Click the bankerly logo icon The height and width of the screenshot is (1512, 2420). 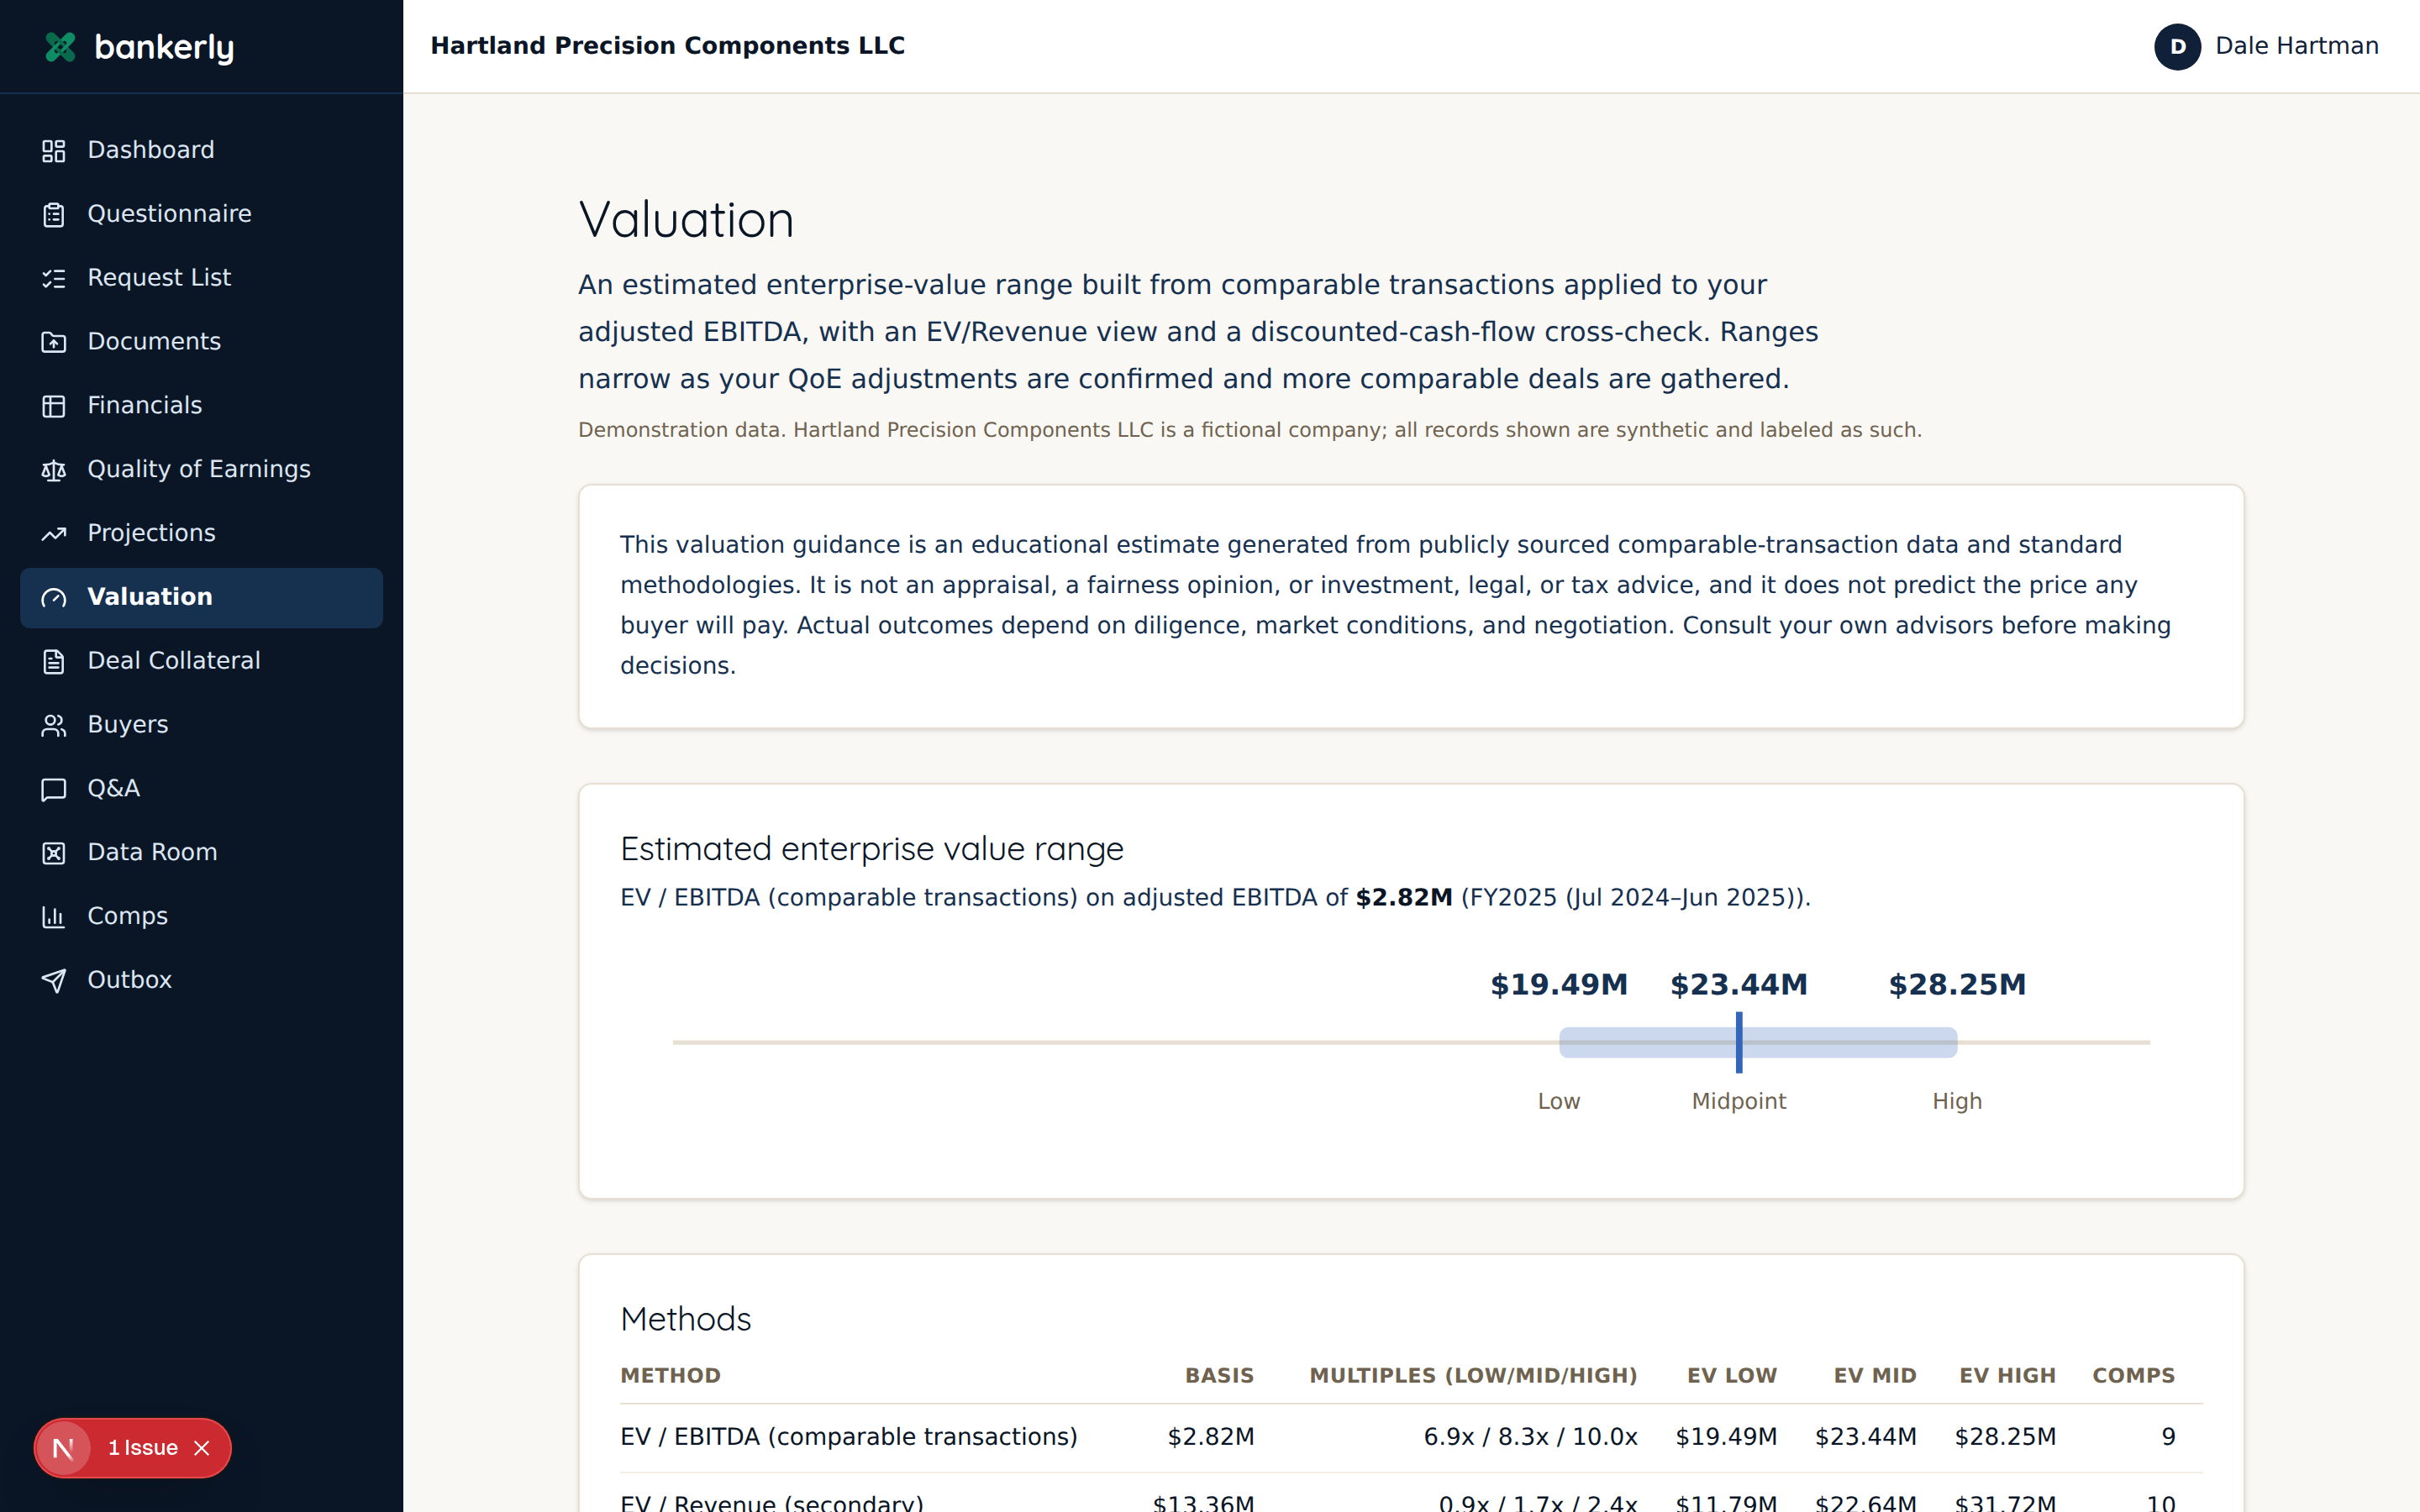tap(61, 47)
